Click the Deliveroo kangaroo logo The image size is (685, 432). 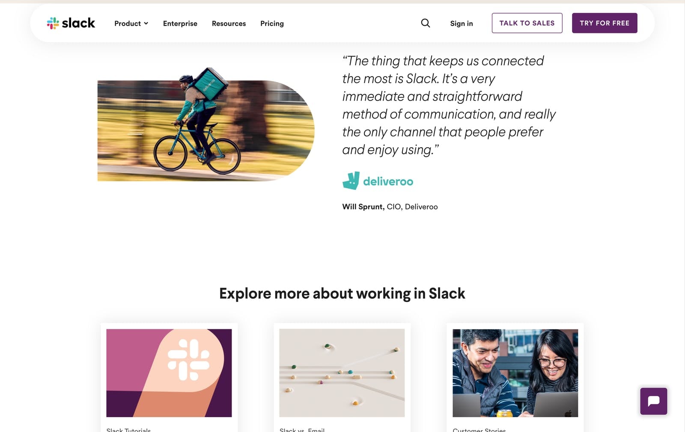[x=351, y=181]
